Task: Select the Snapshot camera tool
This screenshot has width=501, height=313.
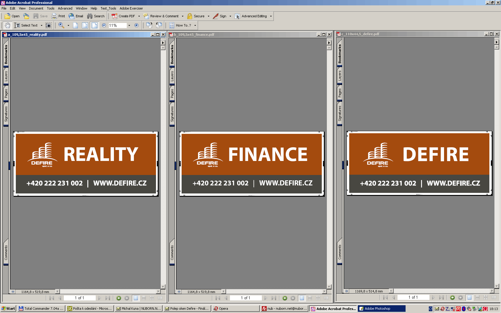Action: (49, 25)
